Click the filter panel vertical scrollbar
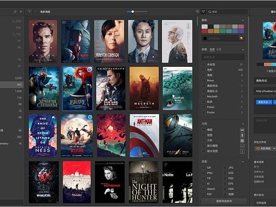This screenshot has height=207, width=276. (x=248, y=88)
